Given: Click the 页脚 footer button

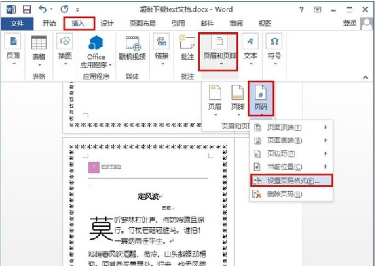Looking at the screenshot, I should tap(238, 100).
